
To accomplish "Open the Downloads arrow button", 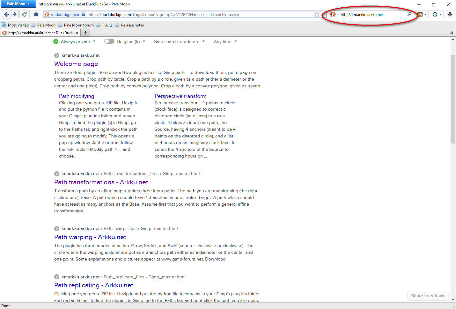I will 450,14.
